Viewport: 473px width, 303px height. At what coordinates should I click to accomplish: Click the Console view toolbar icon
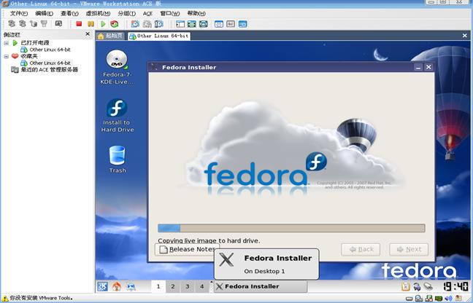(x=231, y=24)
